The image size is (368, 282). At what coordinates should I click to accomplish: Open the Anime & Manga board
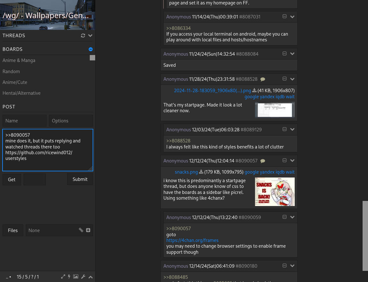pyautogui.click(x=19, y=60)
